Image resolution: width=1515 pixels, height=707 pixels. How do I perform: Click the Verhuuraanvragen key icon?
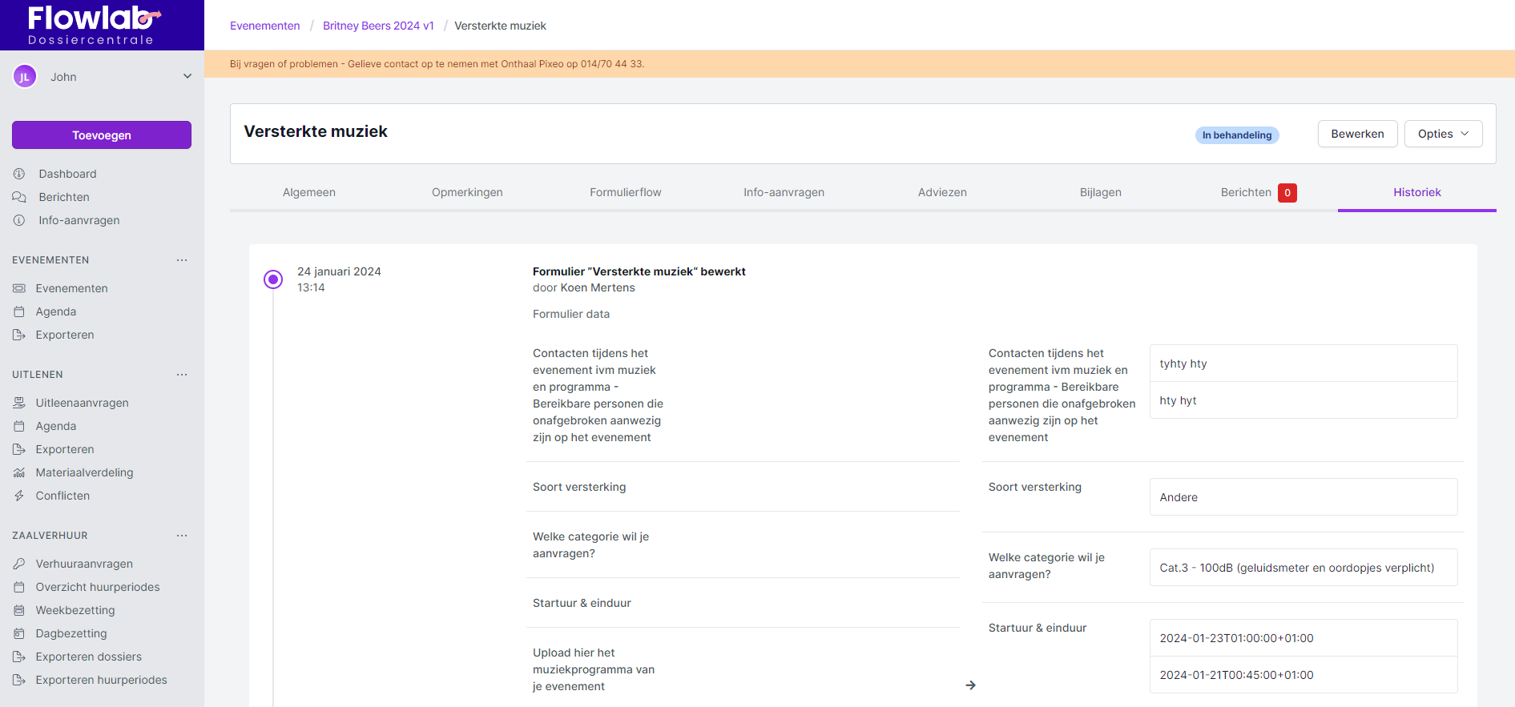(x=19, y=564)
